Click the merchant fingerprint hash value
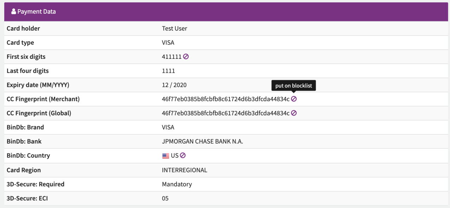The width and height of the screenshot is (450, 208). point(225,99)
